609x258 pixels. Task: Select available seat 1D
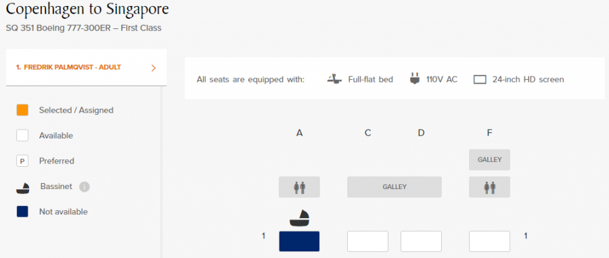tap(421, 241)
